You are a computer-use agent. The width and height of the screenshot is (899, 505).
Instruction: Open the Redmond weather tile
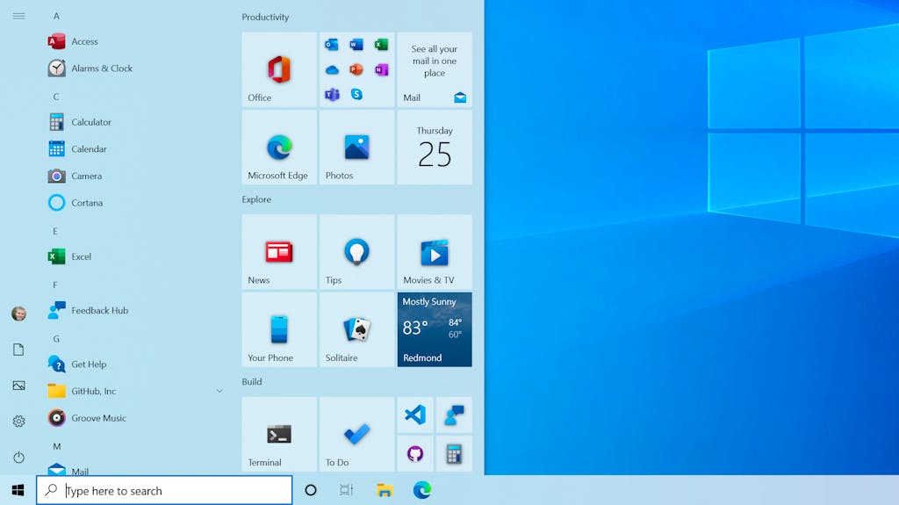[435, 329]
